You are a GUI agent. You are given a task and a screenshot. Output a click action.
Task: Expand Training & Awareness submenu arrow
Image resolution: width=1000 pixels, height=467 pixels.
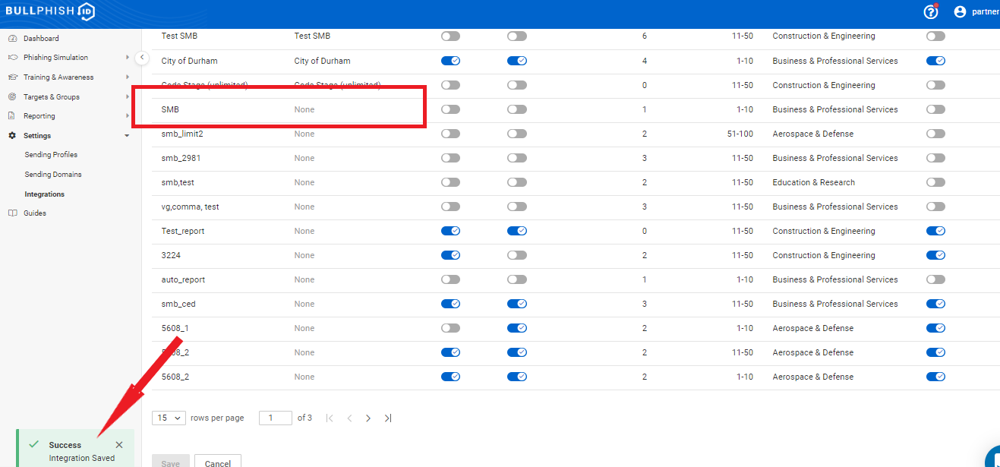127,77
